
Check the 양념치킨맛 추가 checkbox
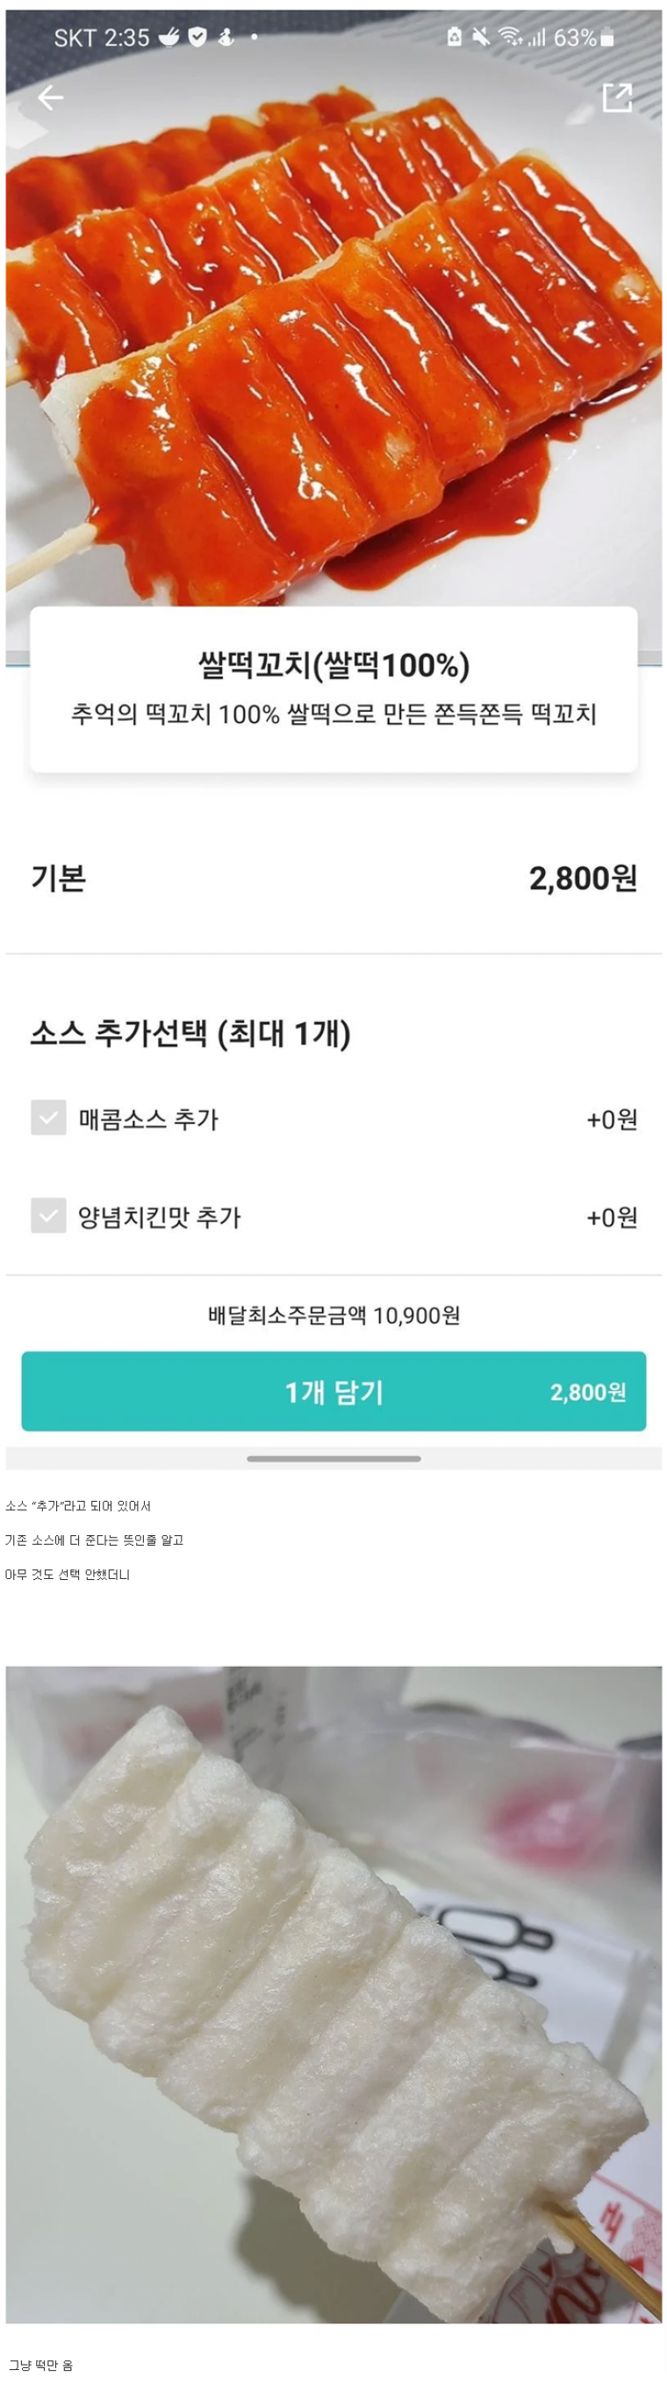point(48,1215)
